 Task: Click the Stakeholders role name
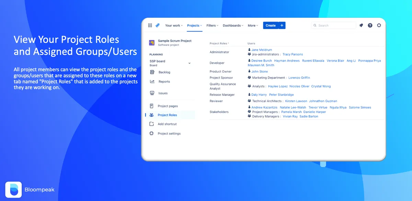(x=219, y=112)
